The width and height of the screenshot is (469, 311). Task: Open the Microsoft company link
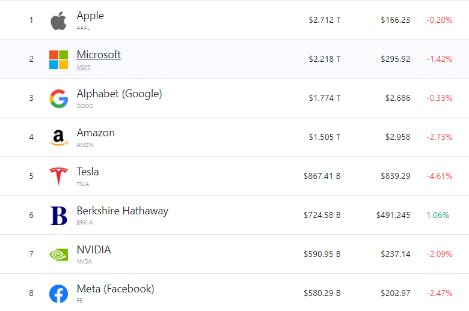(99, 55)
